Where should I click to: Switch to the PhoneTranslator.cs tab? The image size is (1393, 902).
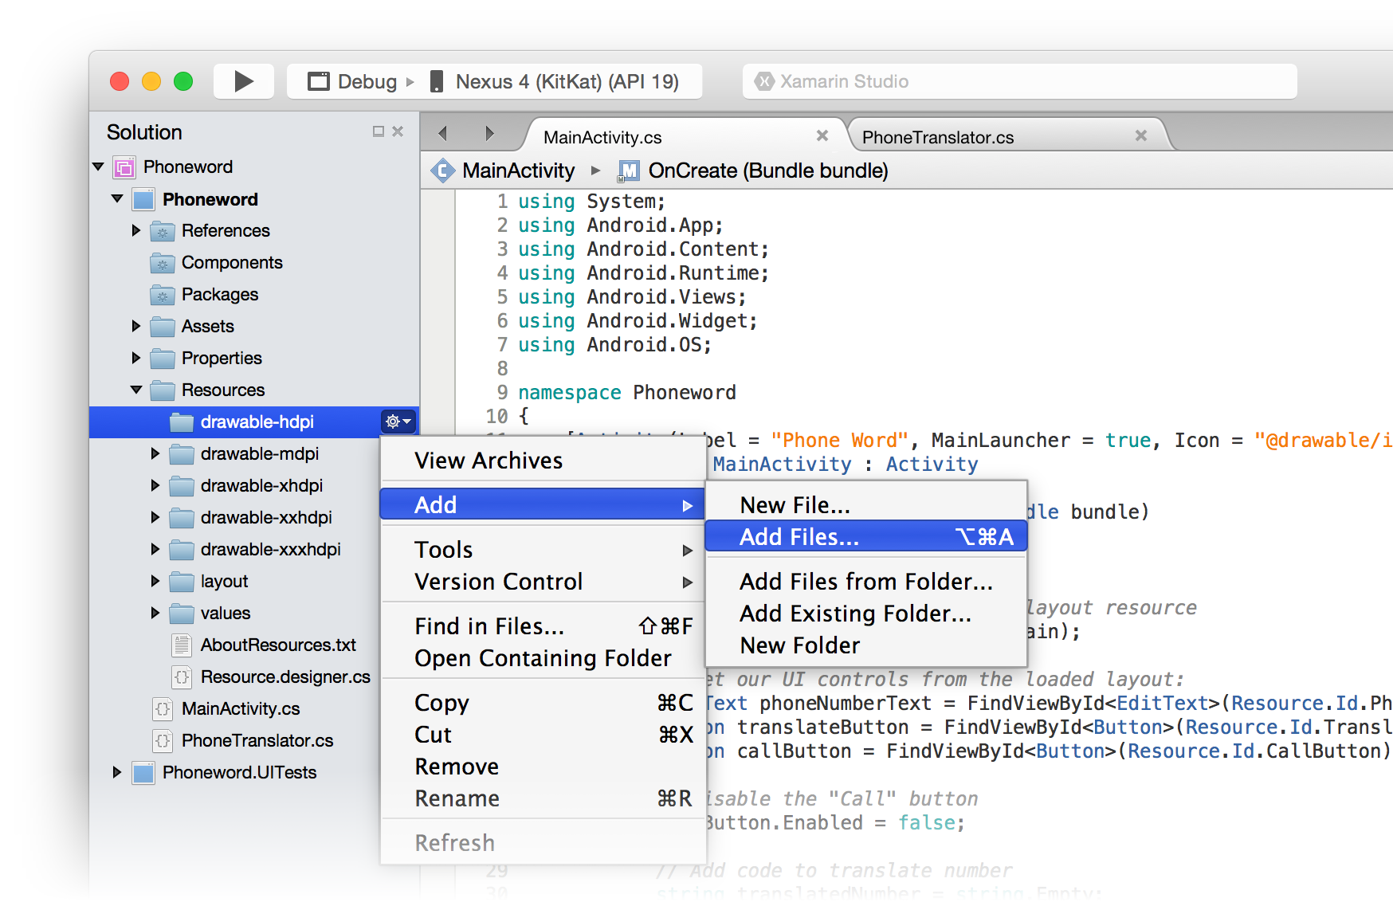937,137
